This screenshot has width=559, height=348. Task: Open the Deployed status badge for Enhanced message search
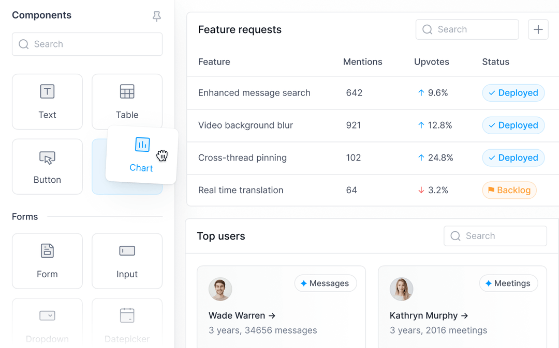[x=513, y=93]
